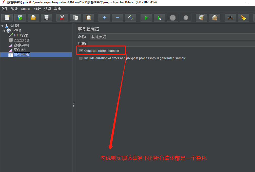This screenshot has width=255, height=172.
Task: Select the 定时器 root item label
Action: click(14, 26)
